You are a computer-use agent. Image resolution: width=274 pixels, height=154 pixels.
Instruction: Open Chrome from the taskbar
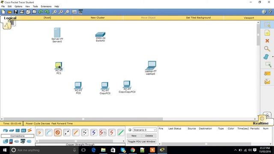point(133,150)
